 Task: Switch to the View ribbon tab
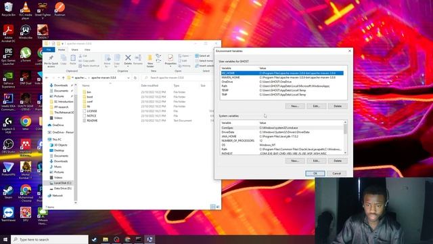tap(87, 49)
